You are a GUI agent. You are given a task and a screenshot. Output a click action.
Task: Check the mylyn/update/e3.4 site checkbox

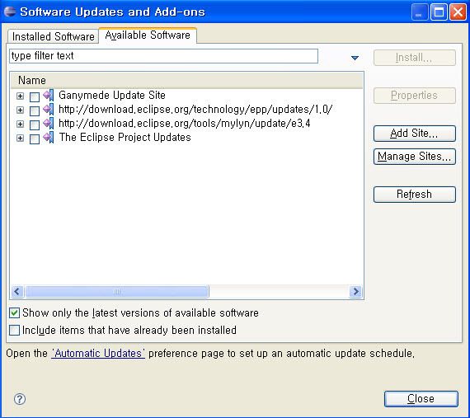click(35, 125)
